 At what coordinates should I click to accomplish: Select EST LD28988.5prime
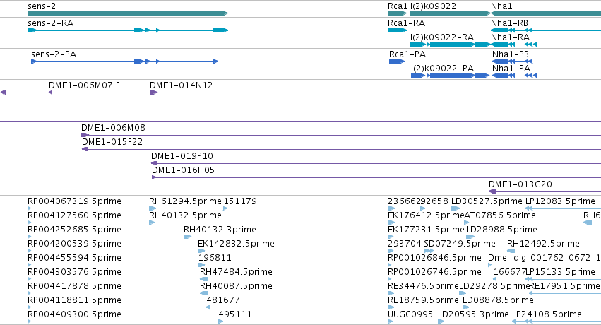tap(501, 229)
